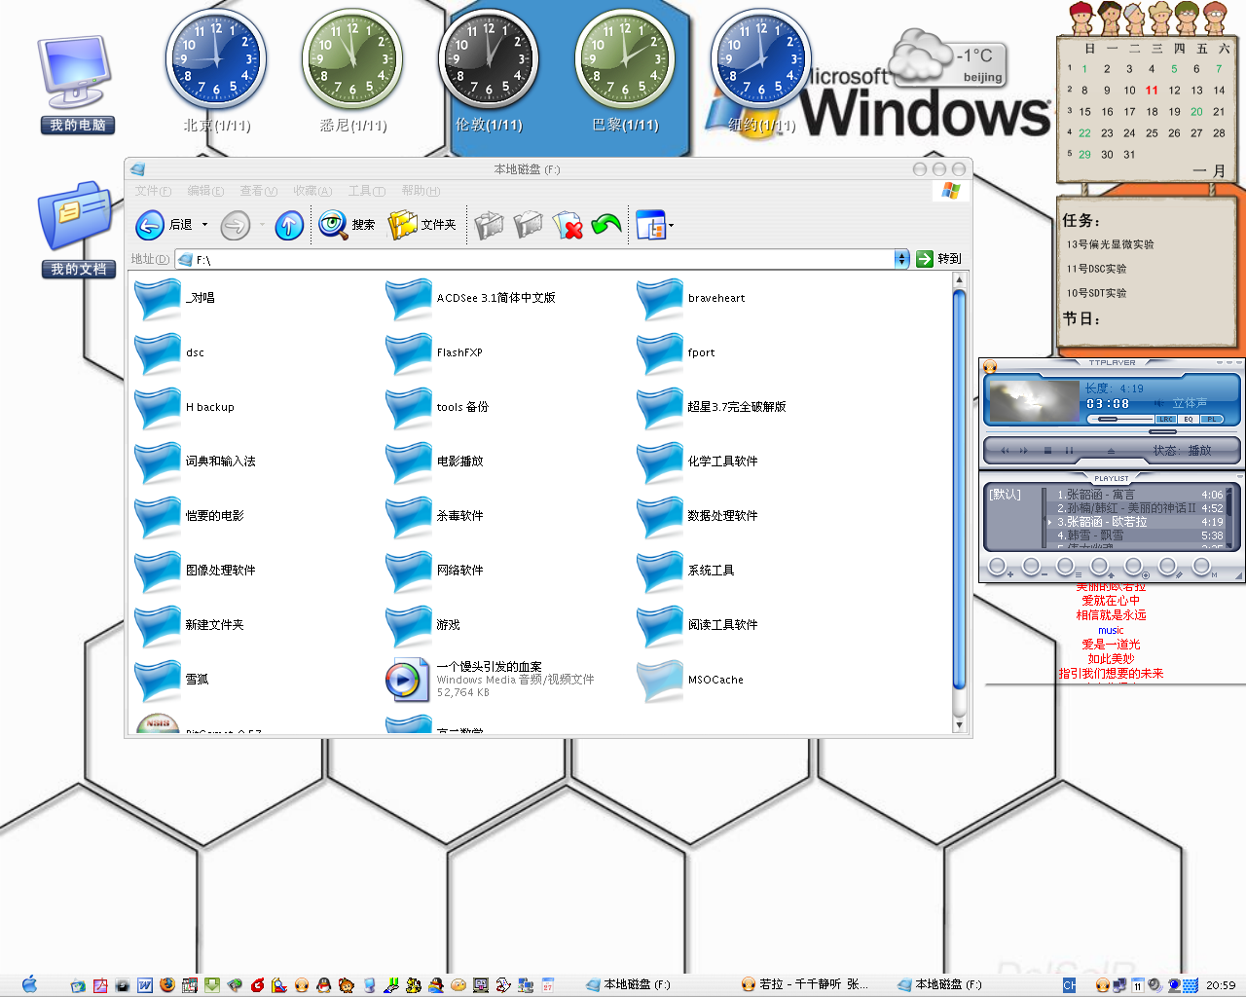Stop playback in TTPlayer
Screen dimensions: 1246x997
coord(1047,451)
